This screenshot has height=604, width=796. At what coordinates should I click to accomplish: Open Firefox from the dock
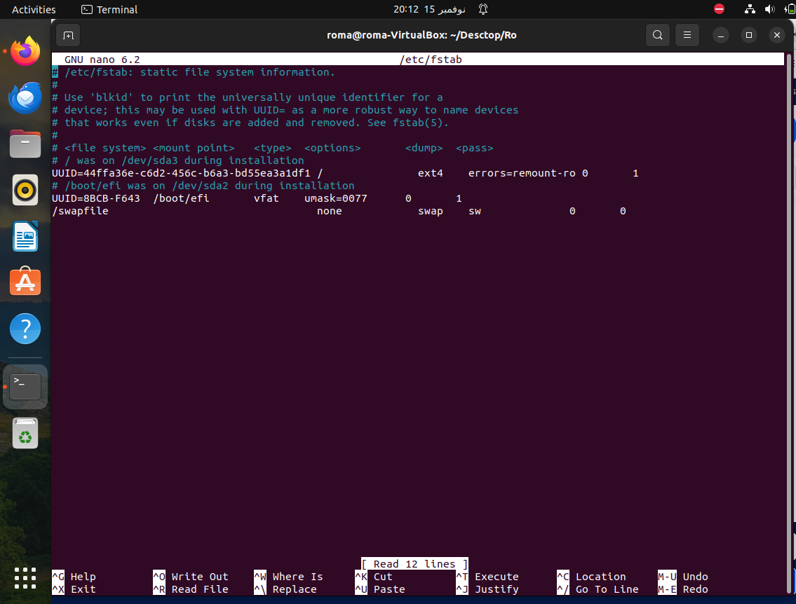pos(25,50)
